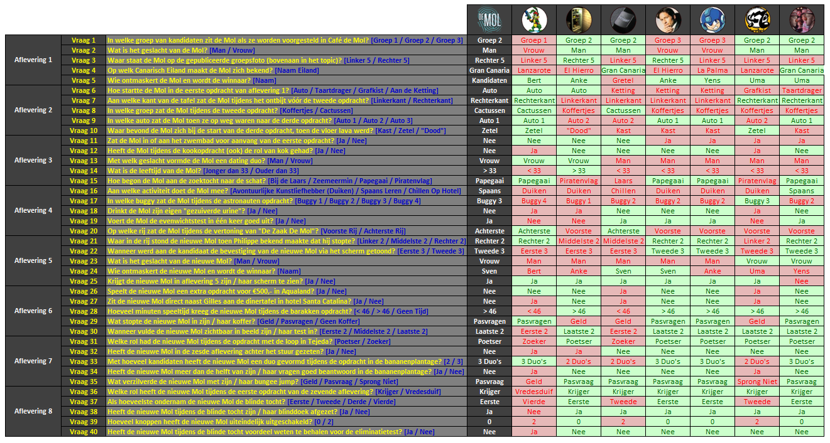Click the Vraag 1 label cell
The width and height of the screenshot is (830, 443).
coord(84,40)
